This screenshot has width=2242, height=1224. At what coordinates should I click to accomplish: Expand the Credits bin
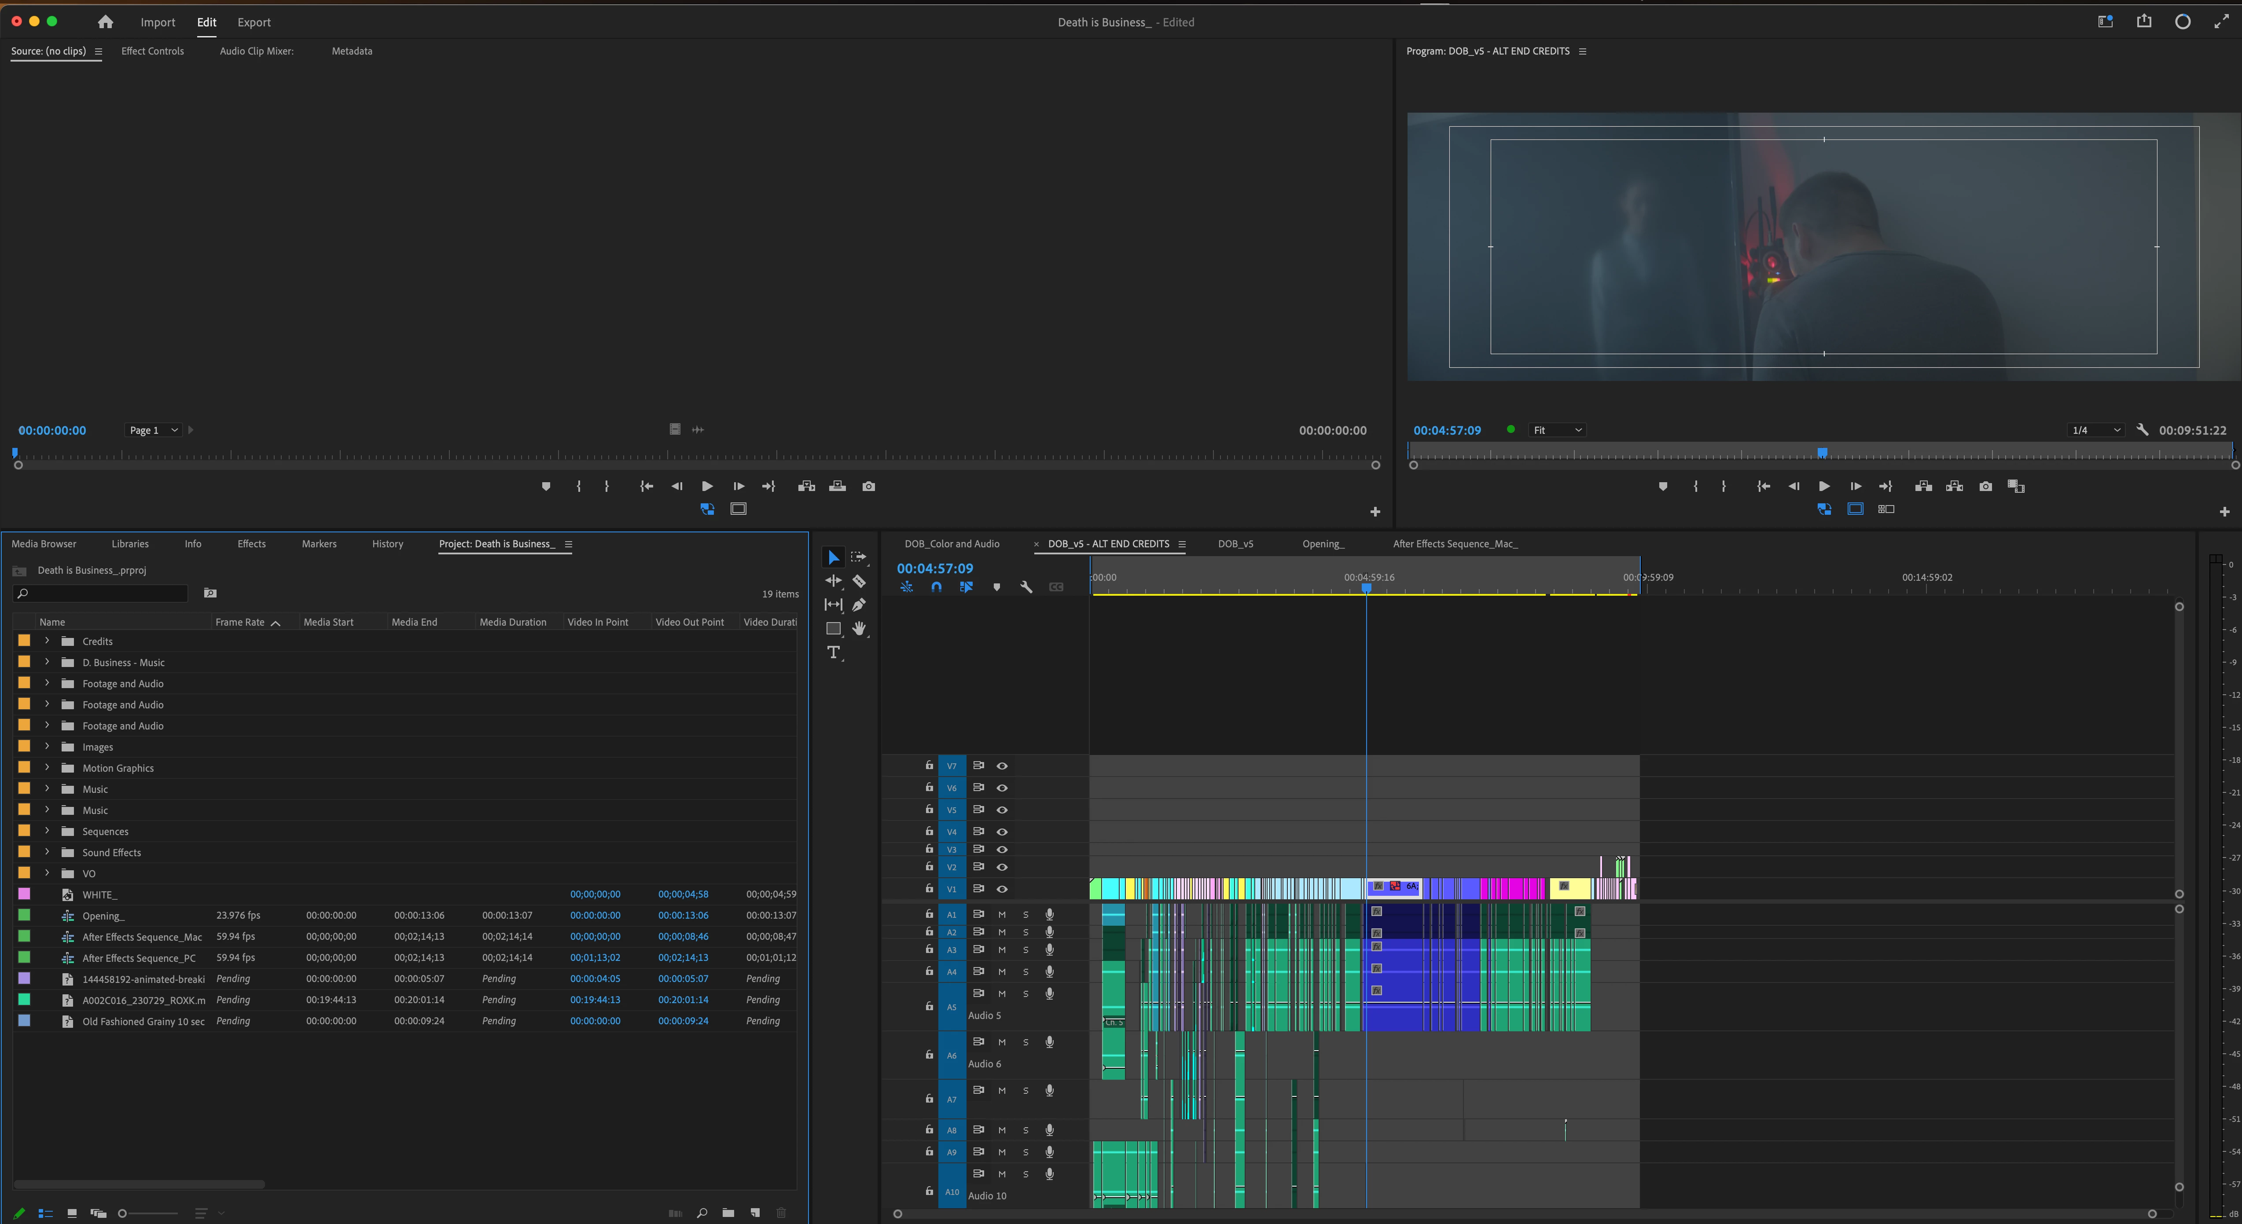coord(47,641)
